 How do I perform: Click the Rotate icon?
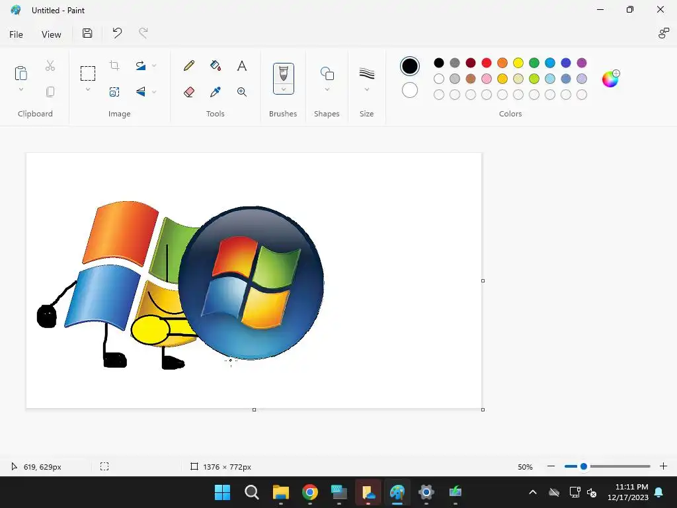click(140, 65)
